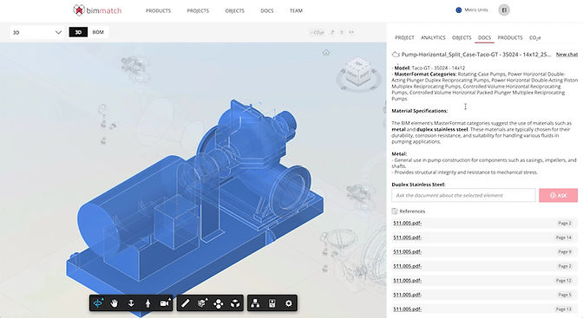Open the user avatar menu EI
This screenshot has width=583, height=318.
pyautogui.click(x=504, y=10)
